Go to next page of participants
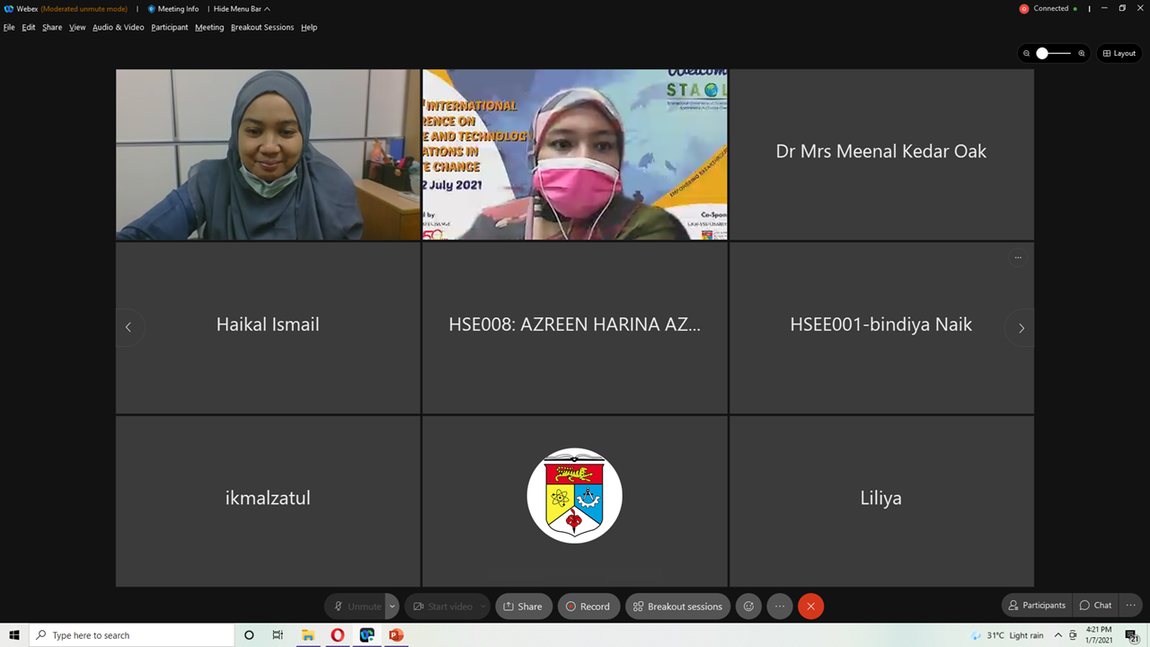 [x=1021, y=328]
